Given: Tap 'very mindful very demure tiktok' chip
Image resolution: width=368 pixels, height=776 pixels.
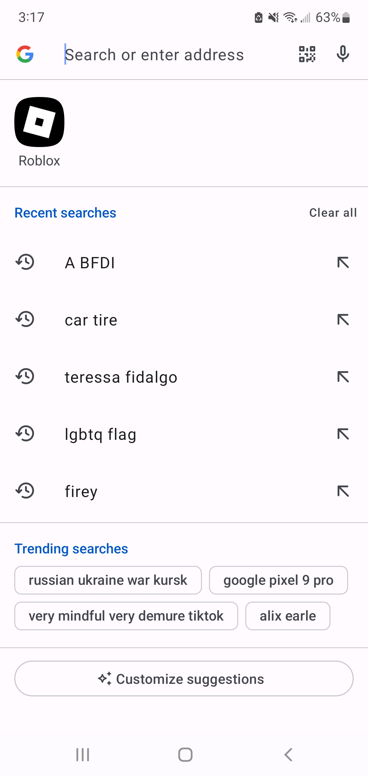Looking at the screenshot, I should (x=126, y=616).
